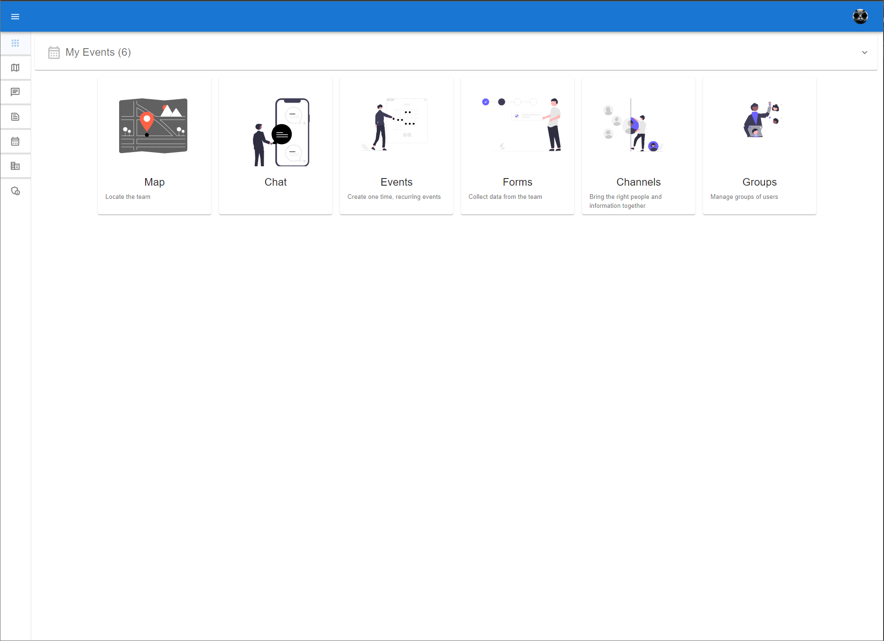Click the 'Manage groups of users' text
This screenshot has width=884, height=641.
click(x=744, y=197)
